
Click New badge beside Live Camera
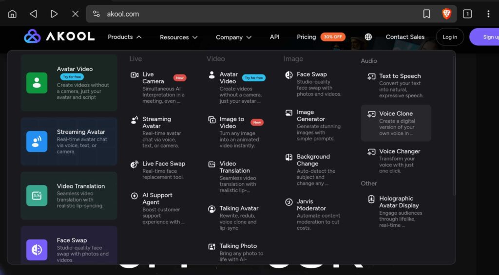click(180, 78)
